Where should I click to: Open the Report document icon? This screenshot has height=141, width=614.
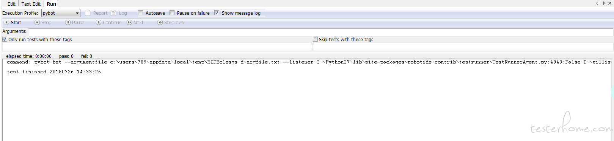(x=88, y=13)
